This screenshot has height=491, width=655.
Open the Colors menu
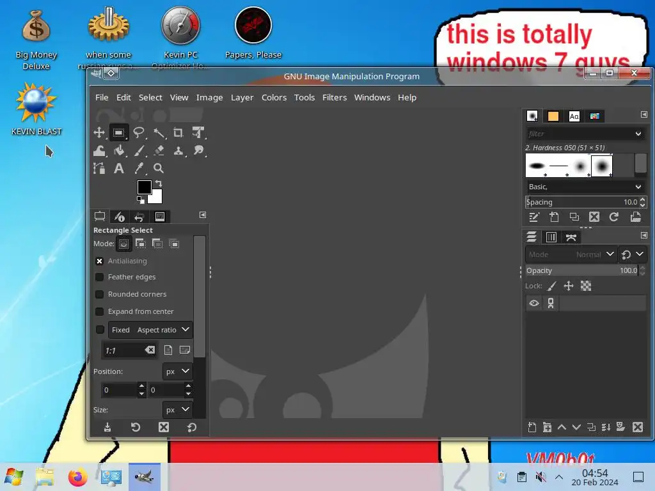coord(274,97)
